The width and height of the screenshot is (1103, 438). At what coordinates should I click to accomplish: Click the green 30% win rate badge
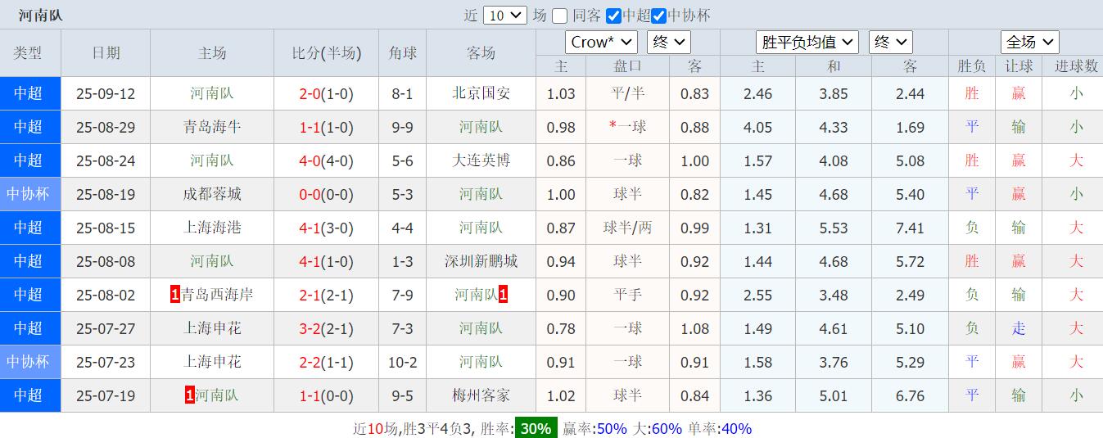[x=536, y=428]
